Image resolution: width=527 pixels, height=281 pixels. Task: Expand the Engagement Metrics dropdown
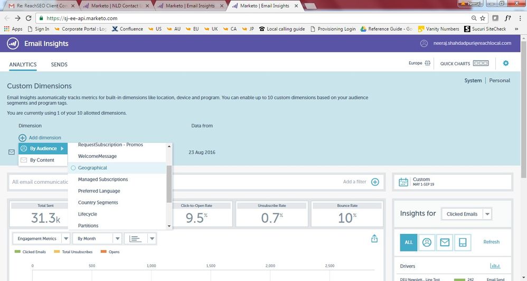coord(65,239)
